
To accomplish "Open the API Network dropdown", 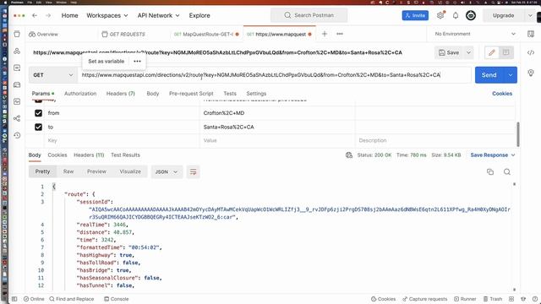I will (x=158, y=15).
